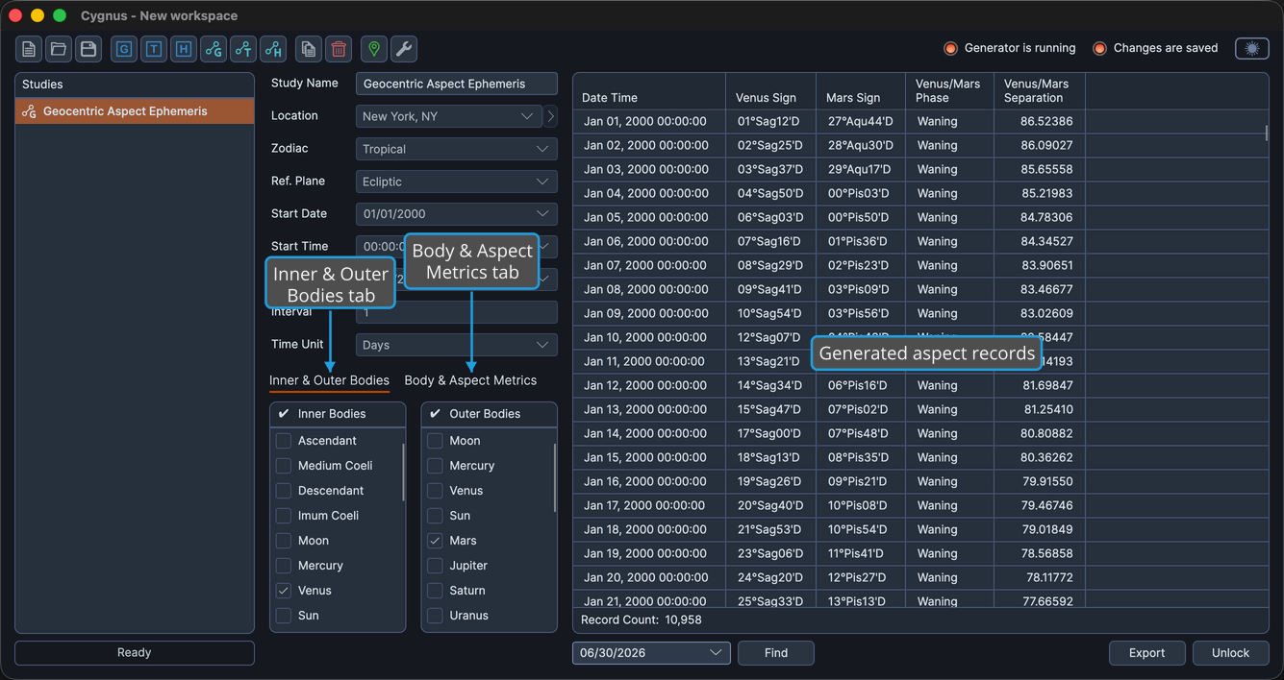Click the Changes are saved indicator
The width and height of the screenshot is (1284, 680).
coord(1155,48)
